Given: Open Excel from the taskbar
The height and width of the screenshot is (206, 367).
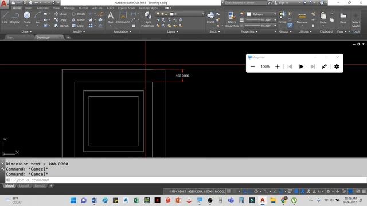Looking at the screenshot, I should coord(136,200).
